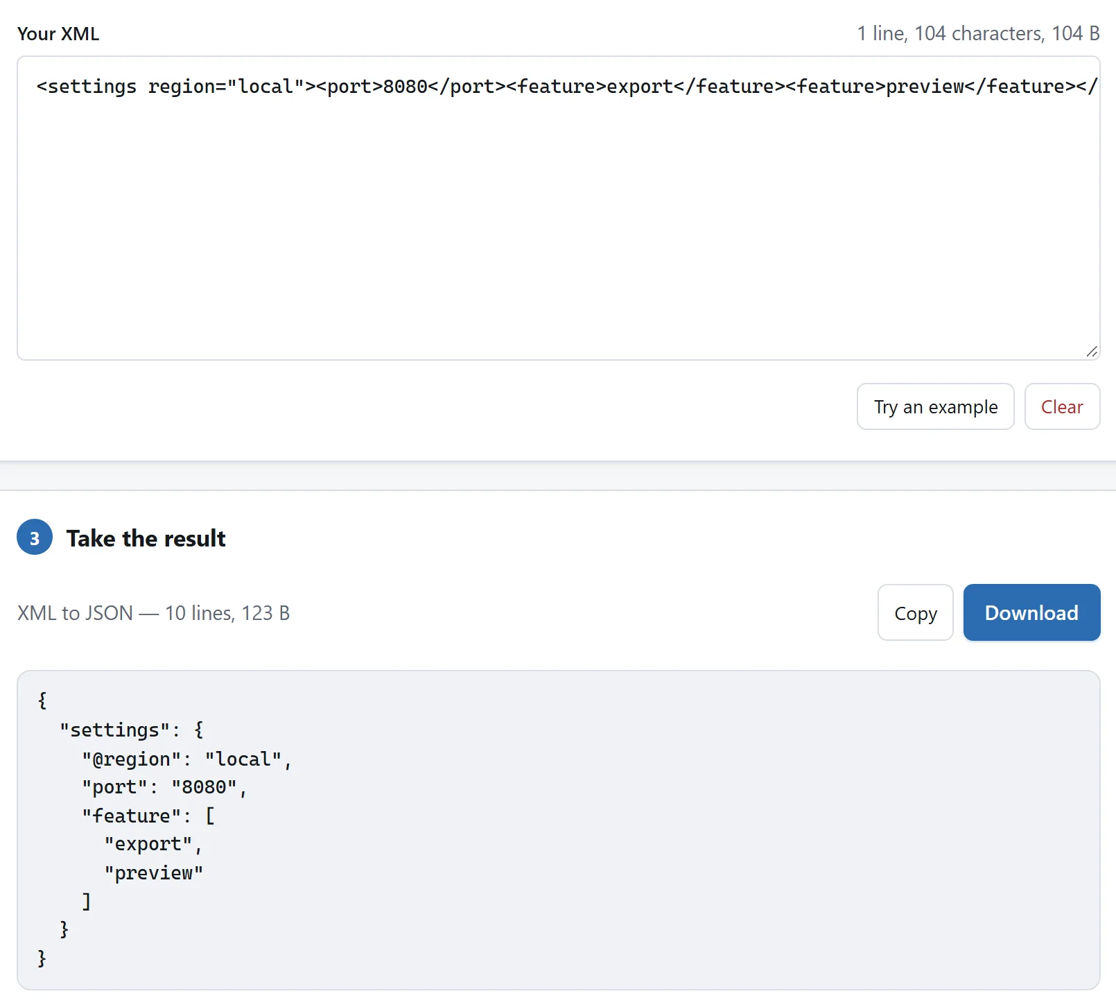Click the "XML to JSON — 10 lines, 123 B" text

pyautogui.click(x=153, y=613)
